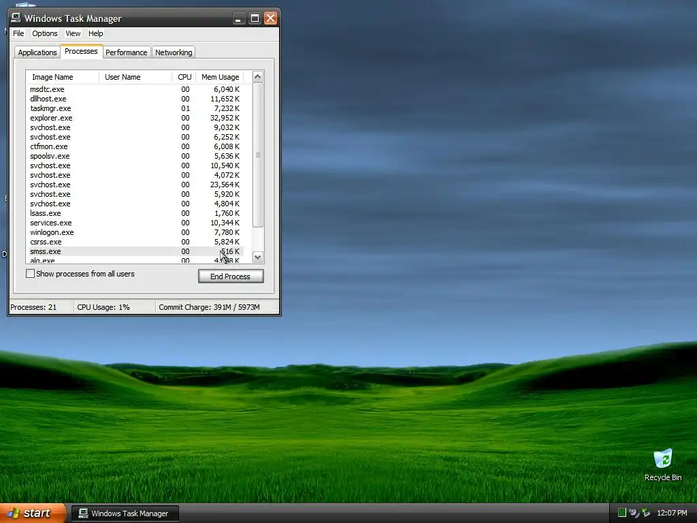Viewport: 697px width, 523px height.
Task: Select the svchost.exe row using 10,540 K
Action: pos(135,166)
